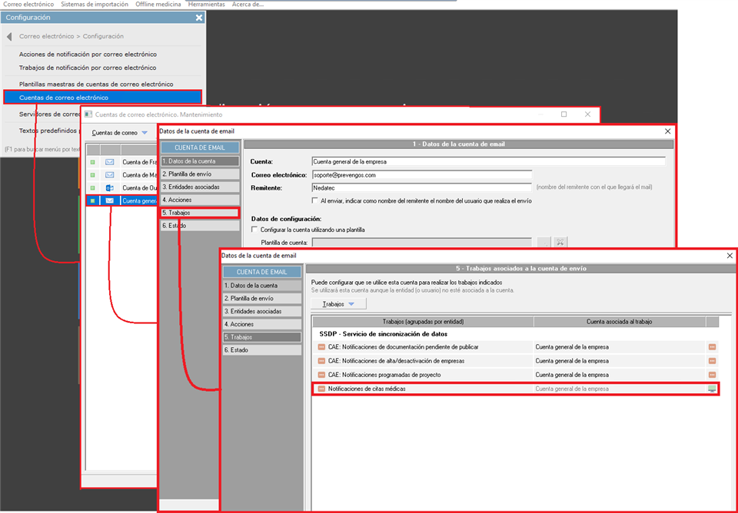Check 'Configurar la cuenta utilizando una plantilla'
The height and width of the screenshot is (513, 738).
tap(255, 230)
